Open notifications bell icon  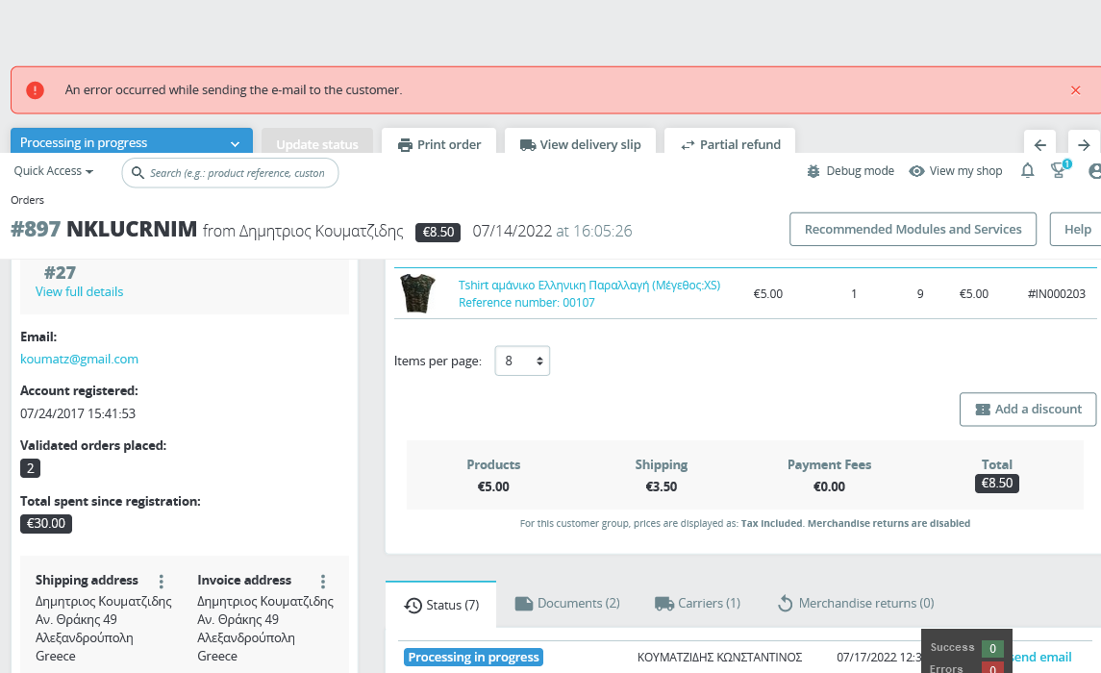coord(1027,170)
